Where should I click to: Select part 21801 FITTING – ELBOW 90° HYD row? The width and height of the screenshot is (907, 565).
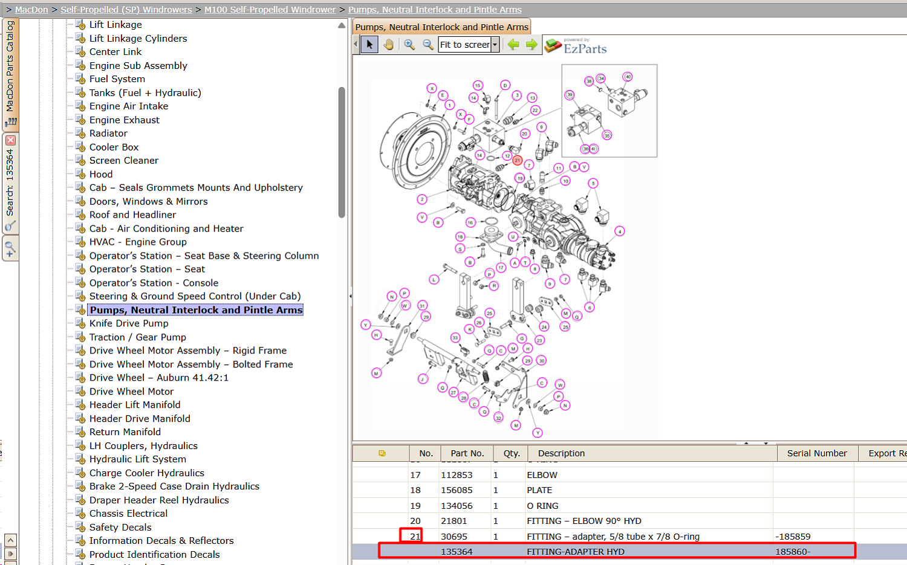629,521
